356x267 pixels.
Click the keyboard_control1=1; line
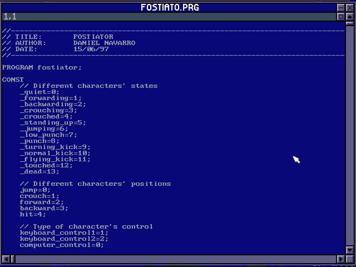(64, 233)
